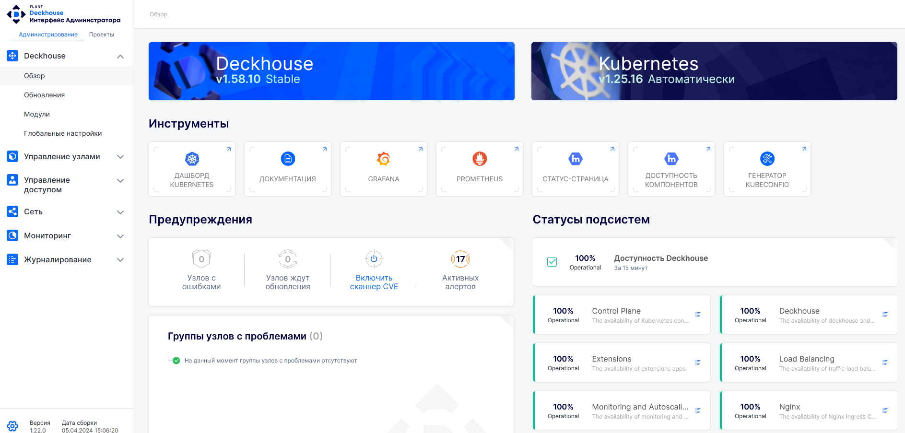Collapse the Deckhouse sidebar section
This screenshot has width=905, height=433.
(120, 57)
